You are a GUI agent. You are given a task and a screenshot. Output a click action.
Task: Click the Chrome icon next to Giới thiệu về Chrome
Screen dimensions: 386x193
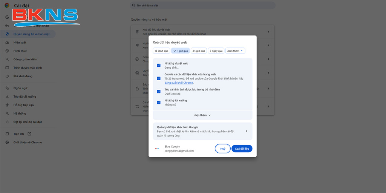[x=7, y=142]
